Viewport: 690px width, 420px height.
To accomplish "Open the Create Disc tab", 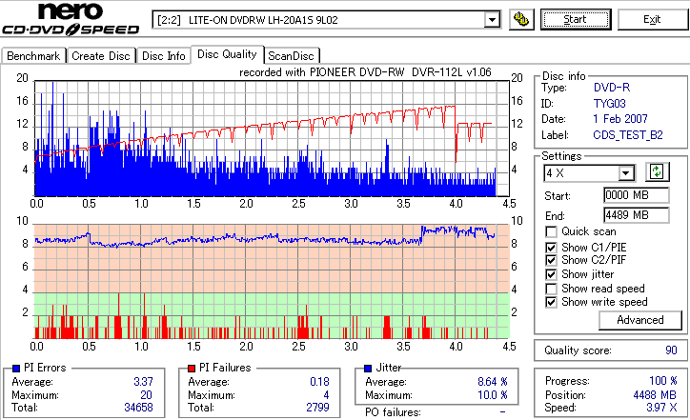I will (101, 56).
